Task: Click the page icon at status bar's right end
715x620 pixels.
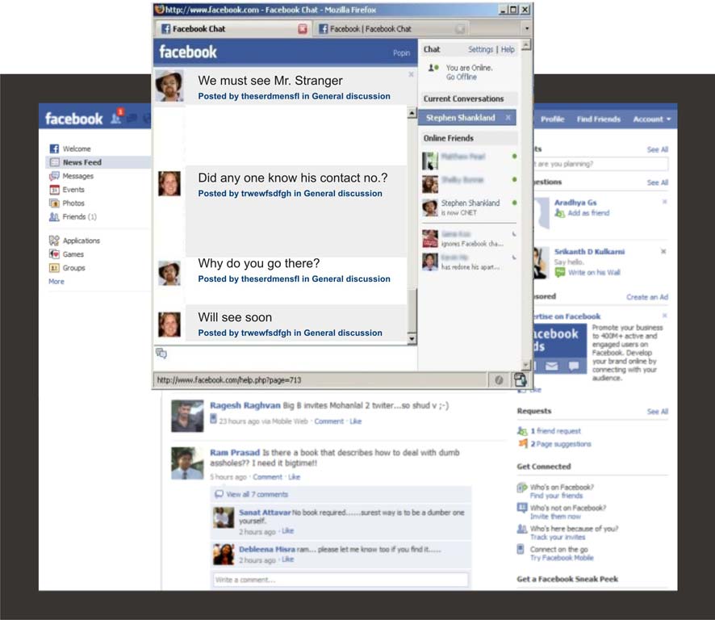Action: [x=520, y=379]
